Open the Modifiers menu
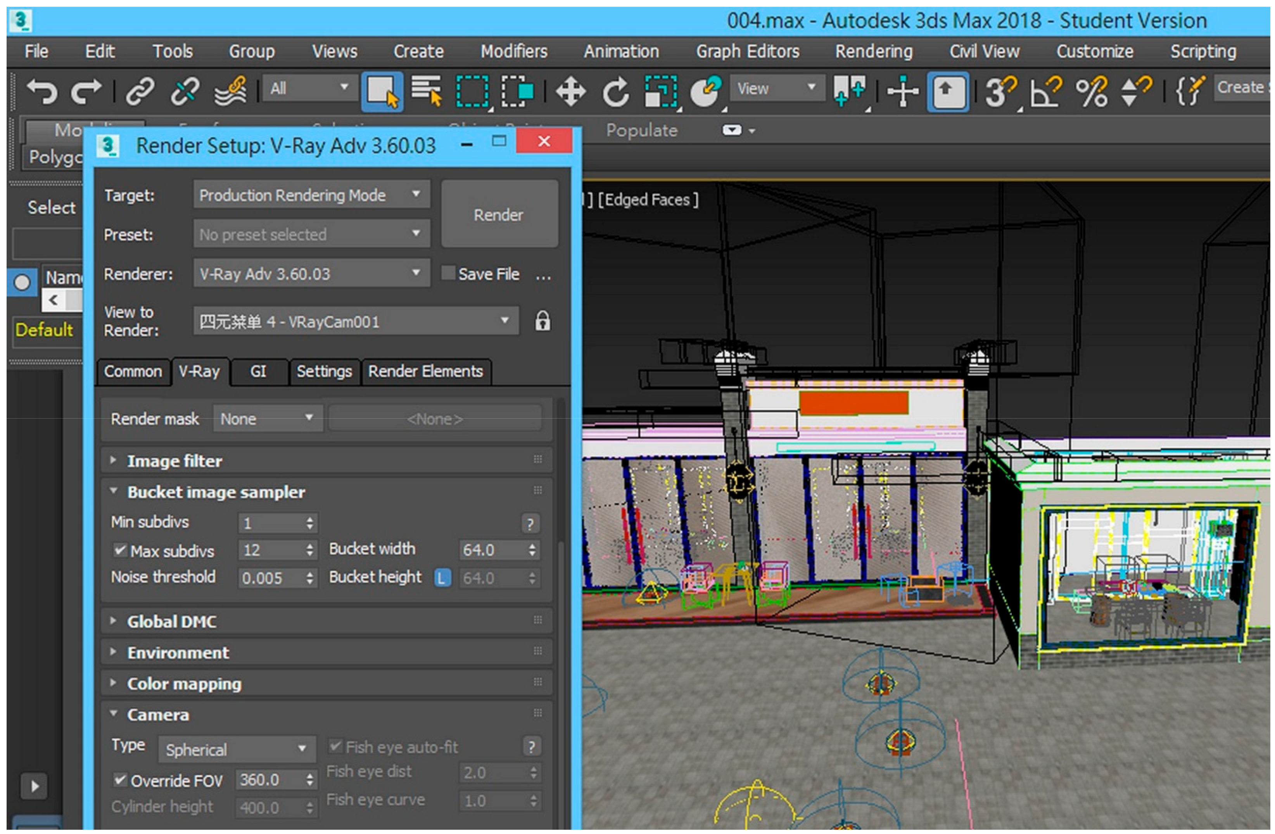This screenshot has height=834, width=1275. [514, 52]
